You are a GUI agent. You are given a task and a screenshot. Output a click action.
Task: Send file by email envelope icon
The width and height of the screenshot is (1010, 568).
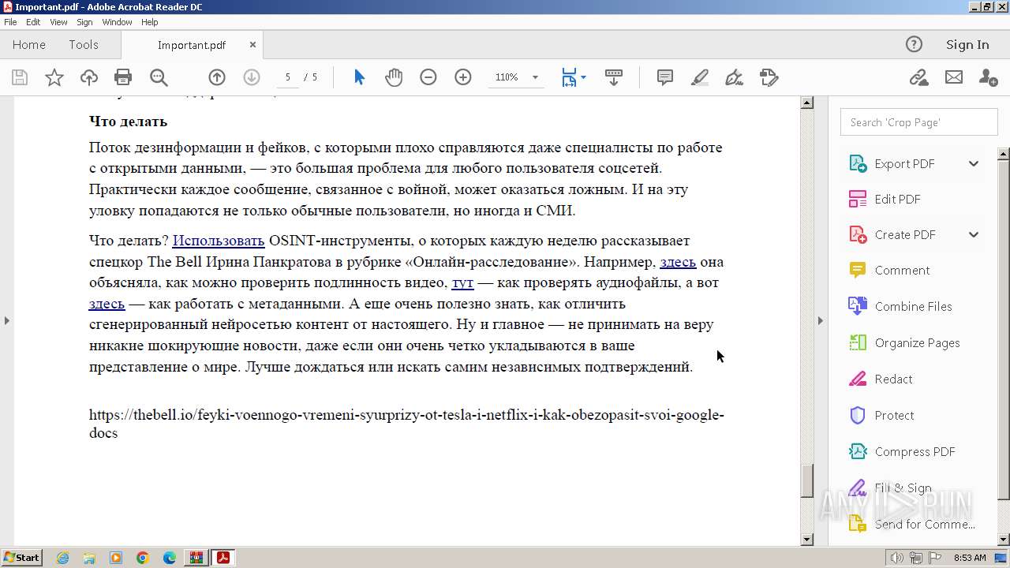pyautogui.click(x=954, y=77)
